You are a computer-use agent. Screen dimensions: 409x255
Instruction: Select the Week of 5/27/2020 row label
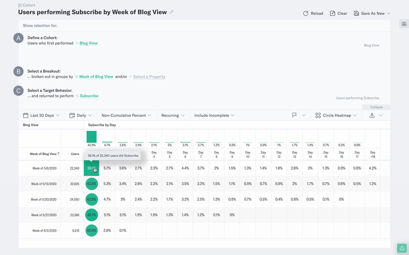44,215
